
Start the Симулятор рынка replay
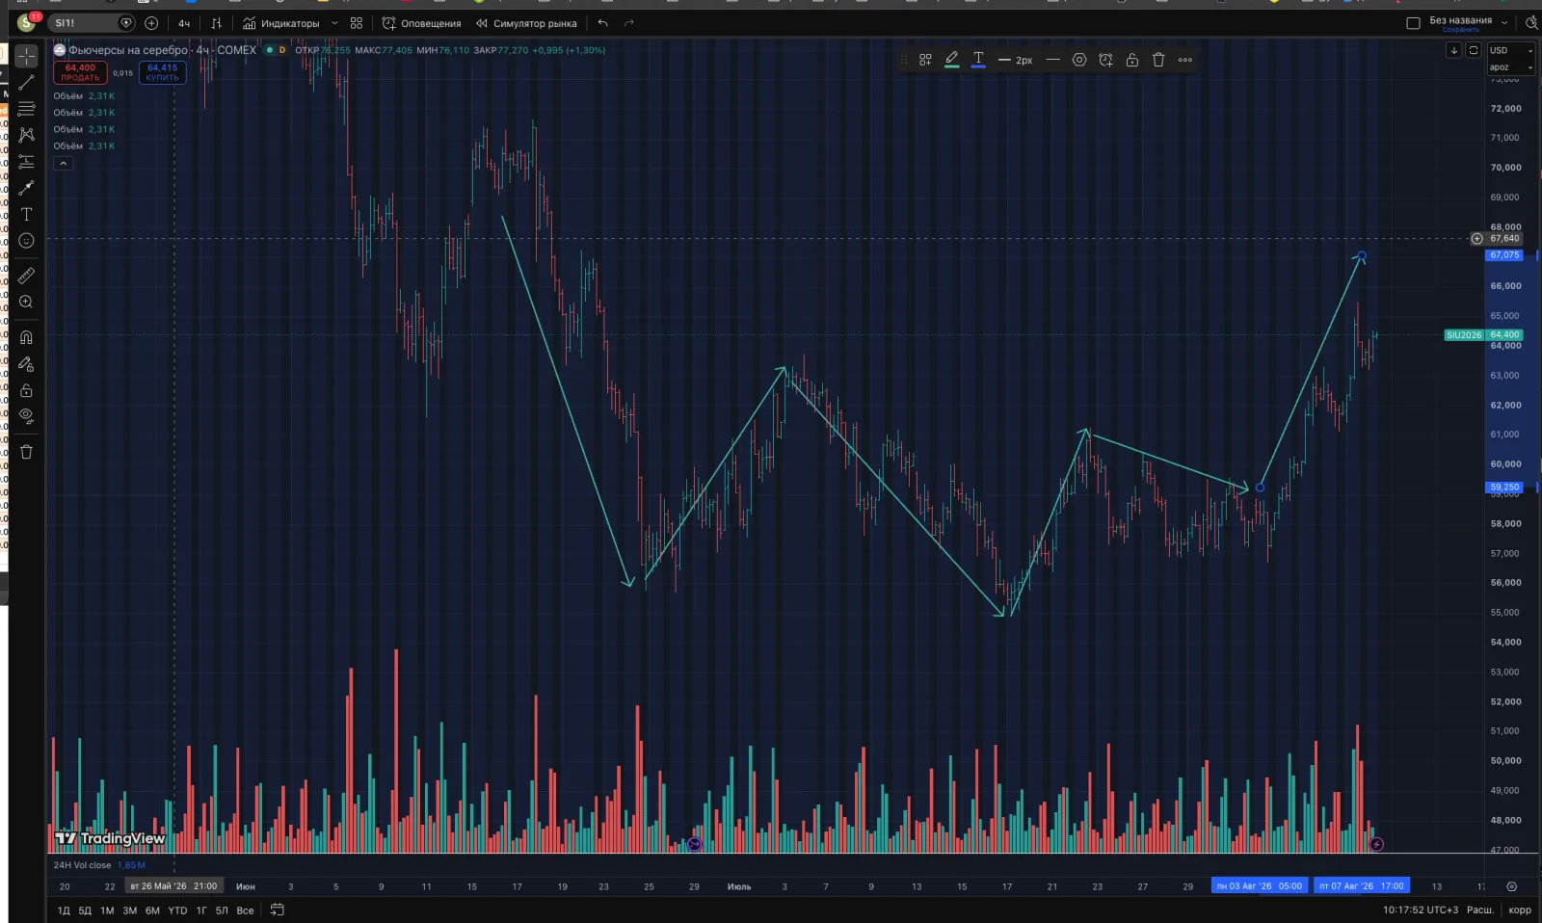(526, 23)
